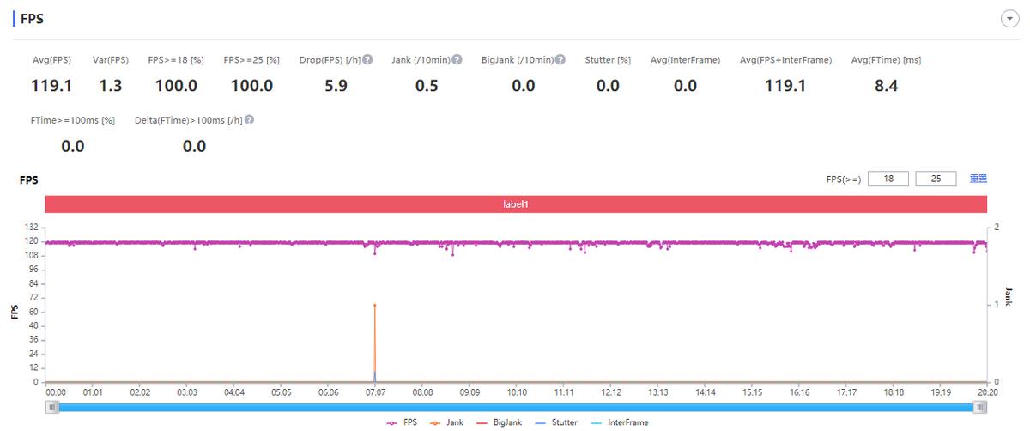The image size is (1030, 431).
Task: Toggle FPS series in chart legend
Action: tap(402, 422)
